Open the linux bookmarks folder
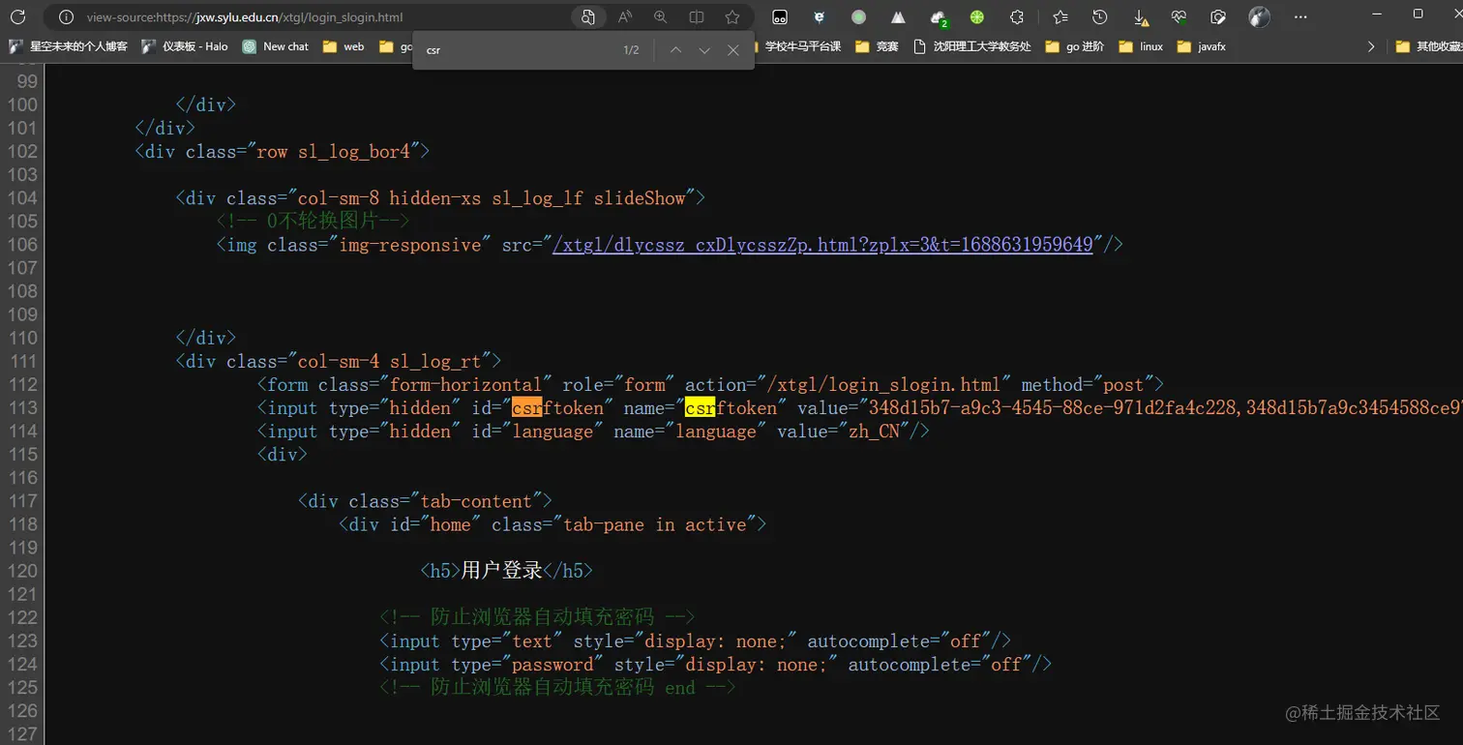Viewport: 1463px width, 745px height. (x=1141, y=46)
